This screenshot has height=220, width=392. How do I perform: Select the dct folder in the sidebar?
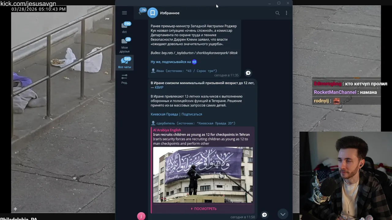(x=124, y=27)
